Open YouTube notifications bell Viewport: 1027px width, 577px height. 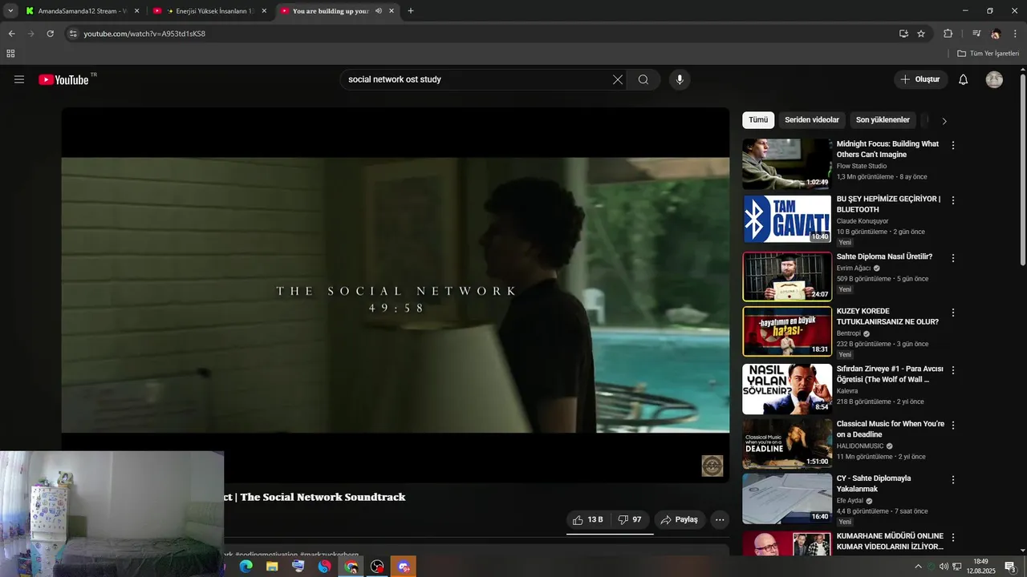[x=964, y=79]
